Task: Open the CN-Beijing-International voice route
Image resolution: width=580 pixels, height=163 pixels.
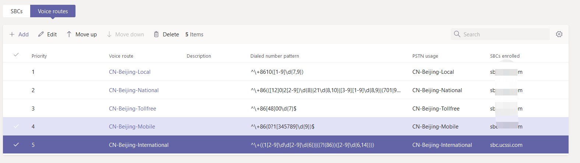Action: pyautogui.click(x=139, y=145)
